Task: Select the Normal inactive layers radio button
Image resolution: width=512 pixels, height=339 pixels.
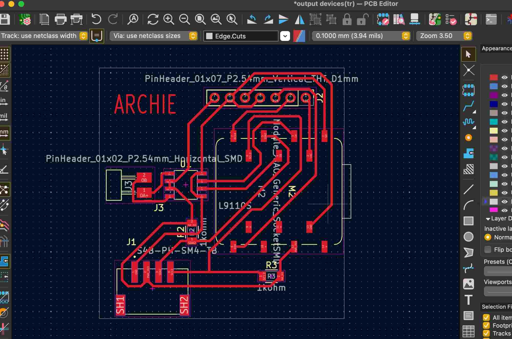Action: click(488, 237)
